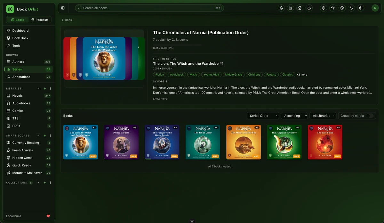Open the user avatar N menu
384x223 pixels.
click(x=375, y=8)
